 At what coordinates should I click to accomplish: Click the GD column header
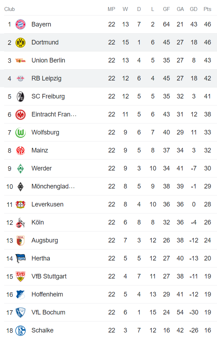point(194,9)
